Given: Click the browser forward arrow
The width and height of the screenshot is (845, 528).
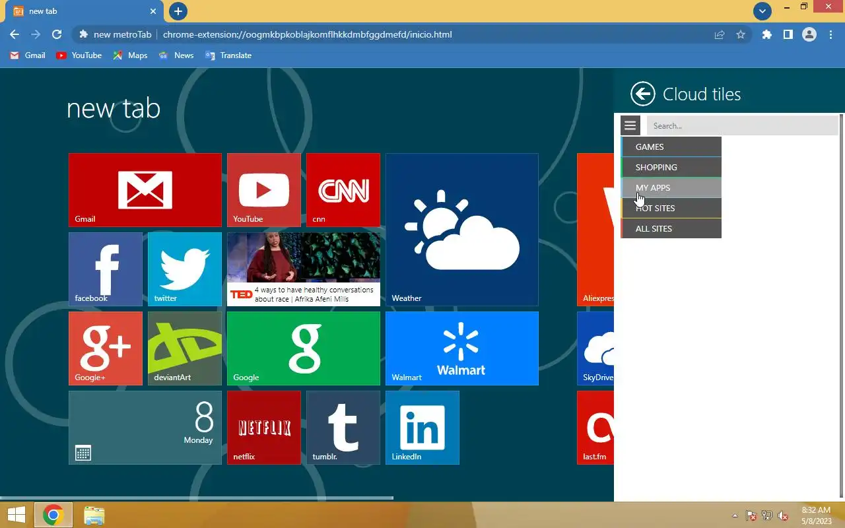Looking at the screenshot, I should pyautogui.click(x=36, y=34).
